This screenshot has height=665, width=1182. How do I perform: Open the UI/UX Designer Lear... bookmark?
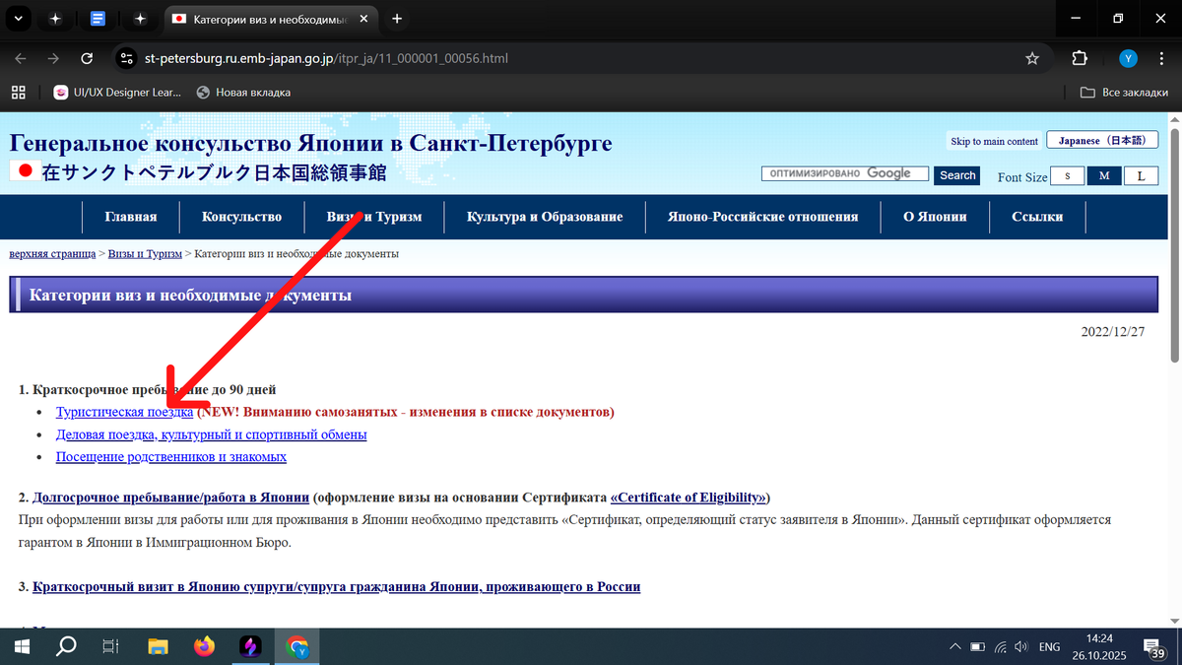118,93
